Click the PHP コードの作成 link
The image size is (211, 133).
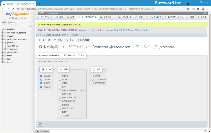pos(70,35)
